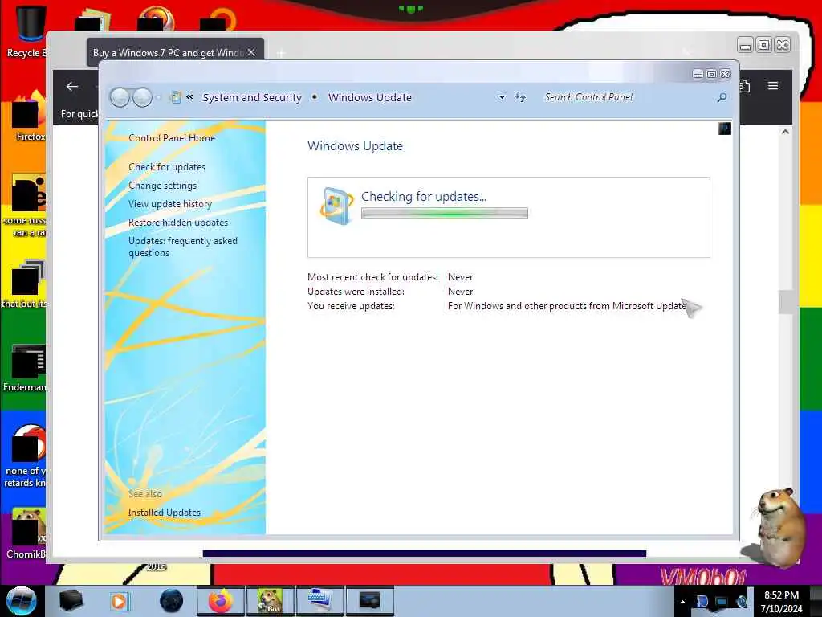Viewport: 822px width, 617px height.
Task: Click the black box taskbar icon beside Start
Action: coord(71,601)
